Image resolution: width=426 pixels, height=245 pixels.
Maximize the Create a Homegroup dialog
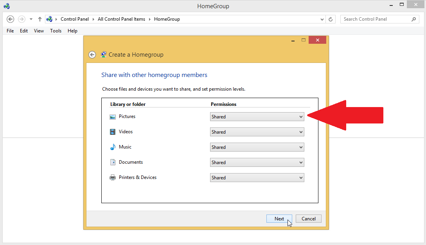coord(304,40)
